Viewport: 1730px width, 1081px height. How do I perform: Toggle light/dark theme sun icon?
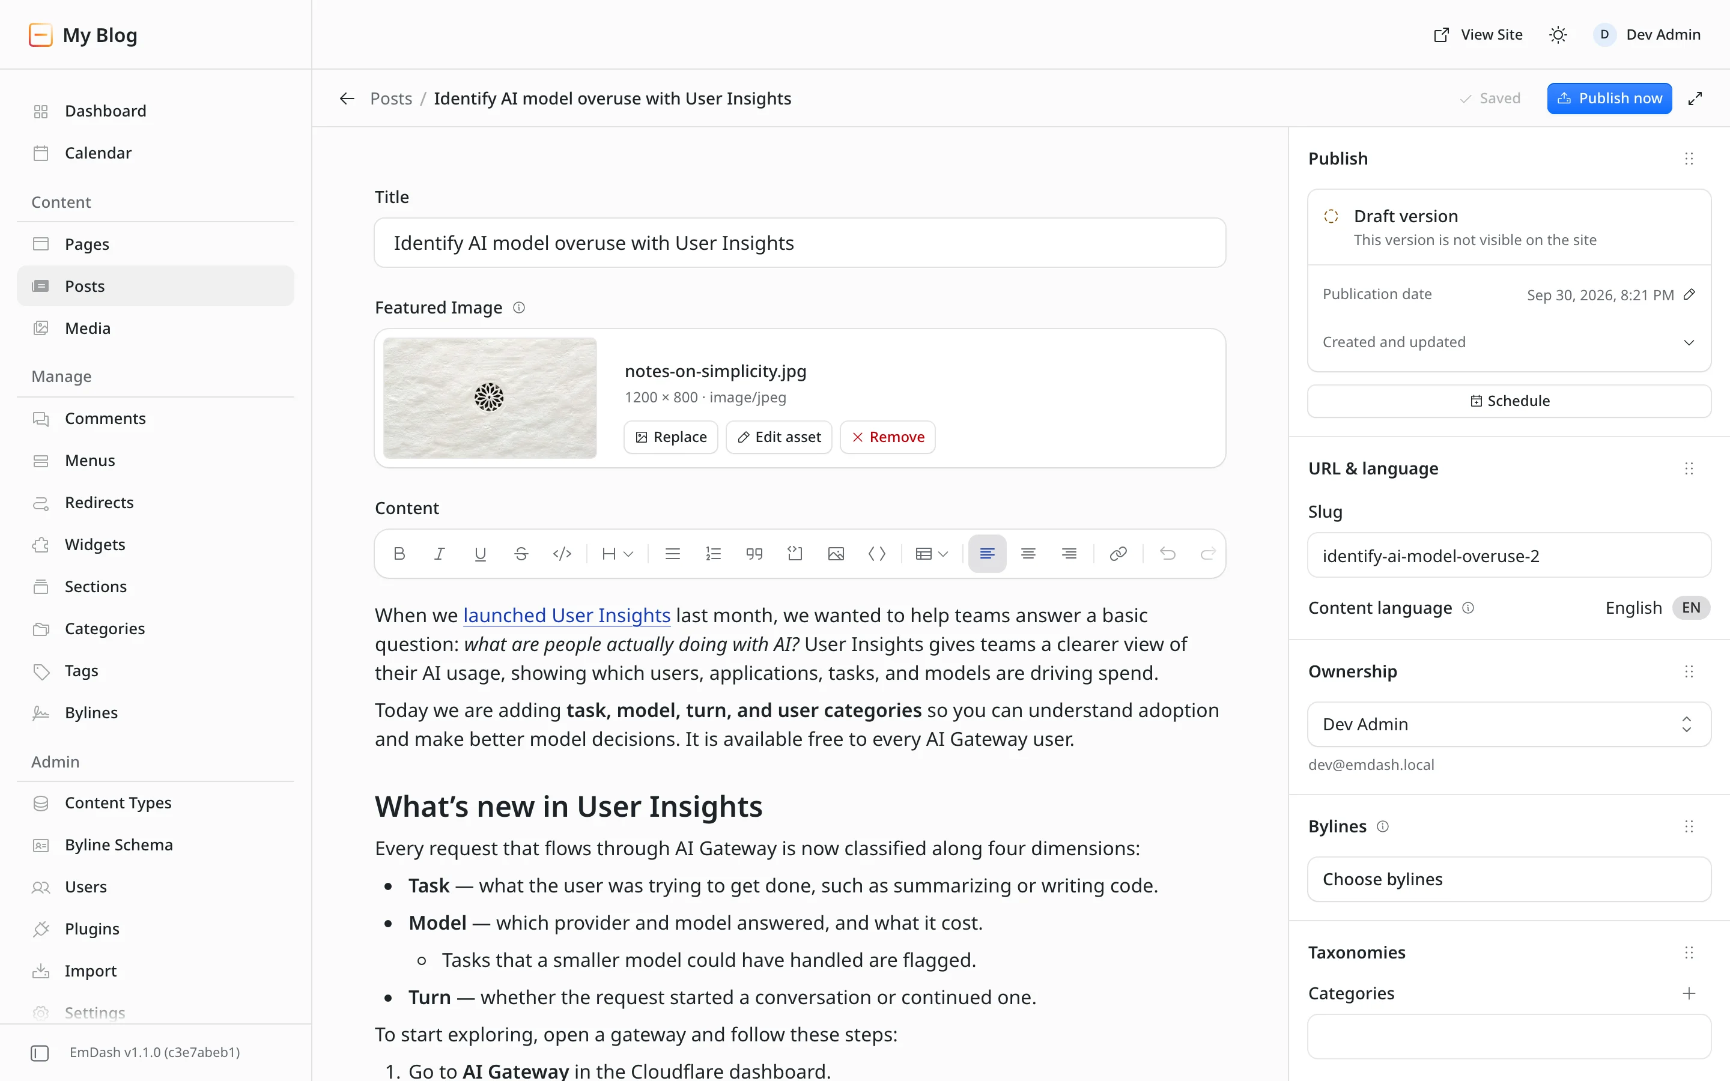coord(1558,34)
